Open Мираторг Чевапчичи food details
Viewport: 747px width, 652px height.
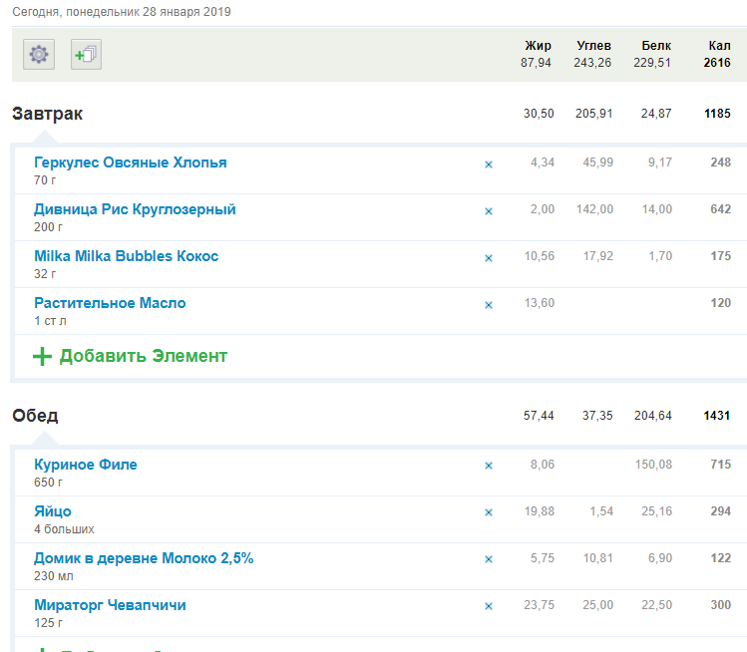pos(110,605)
